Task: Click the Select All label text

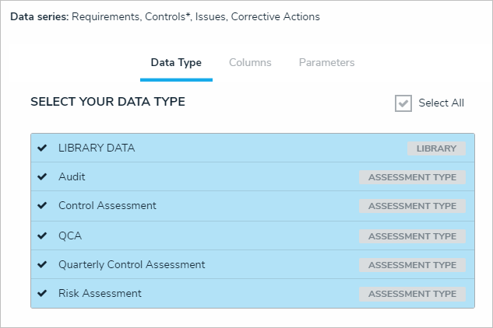Action: click(x=441, y=103)
